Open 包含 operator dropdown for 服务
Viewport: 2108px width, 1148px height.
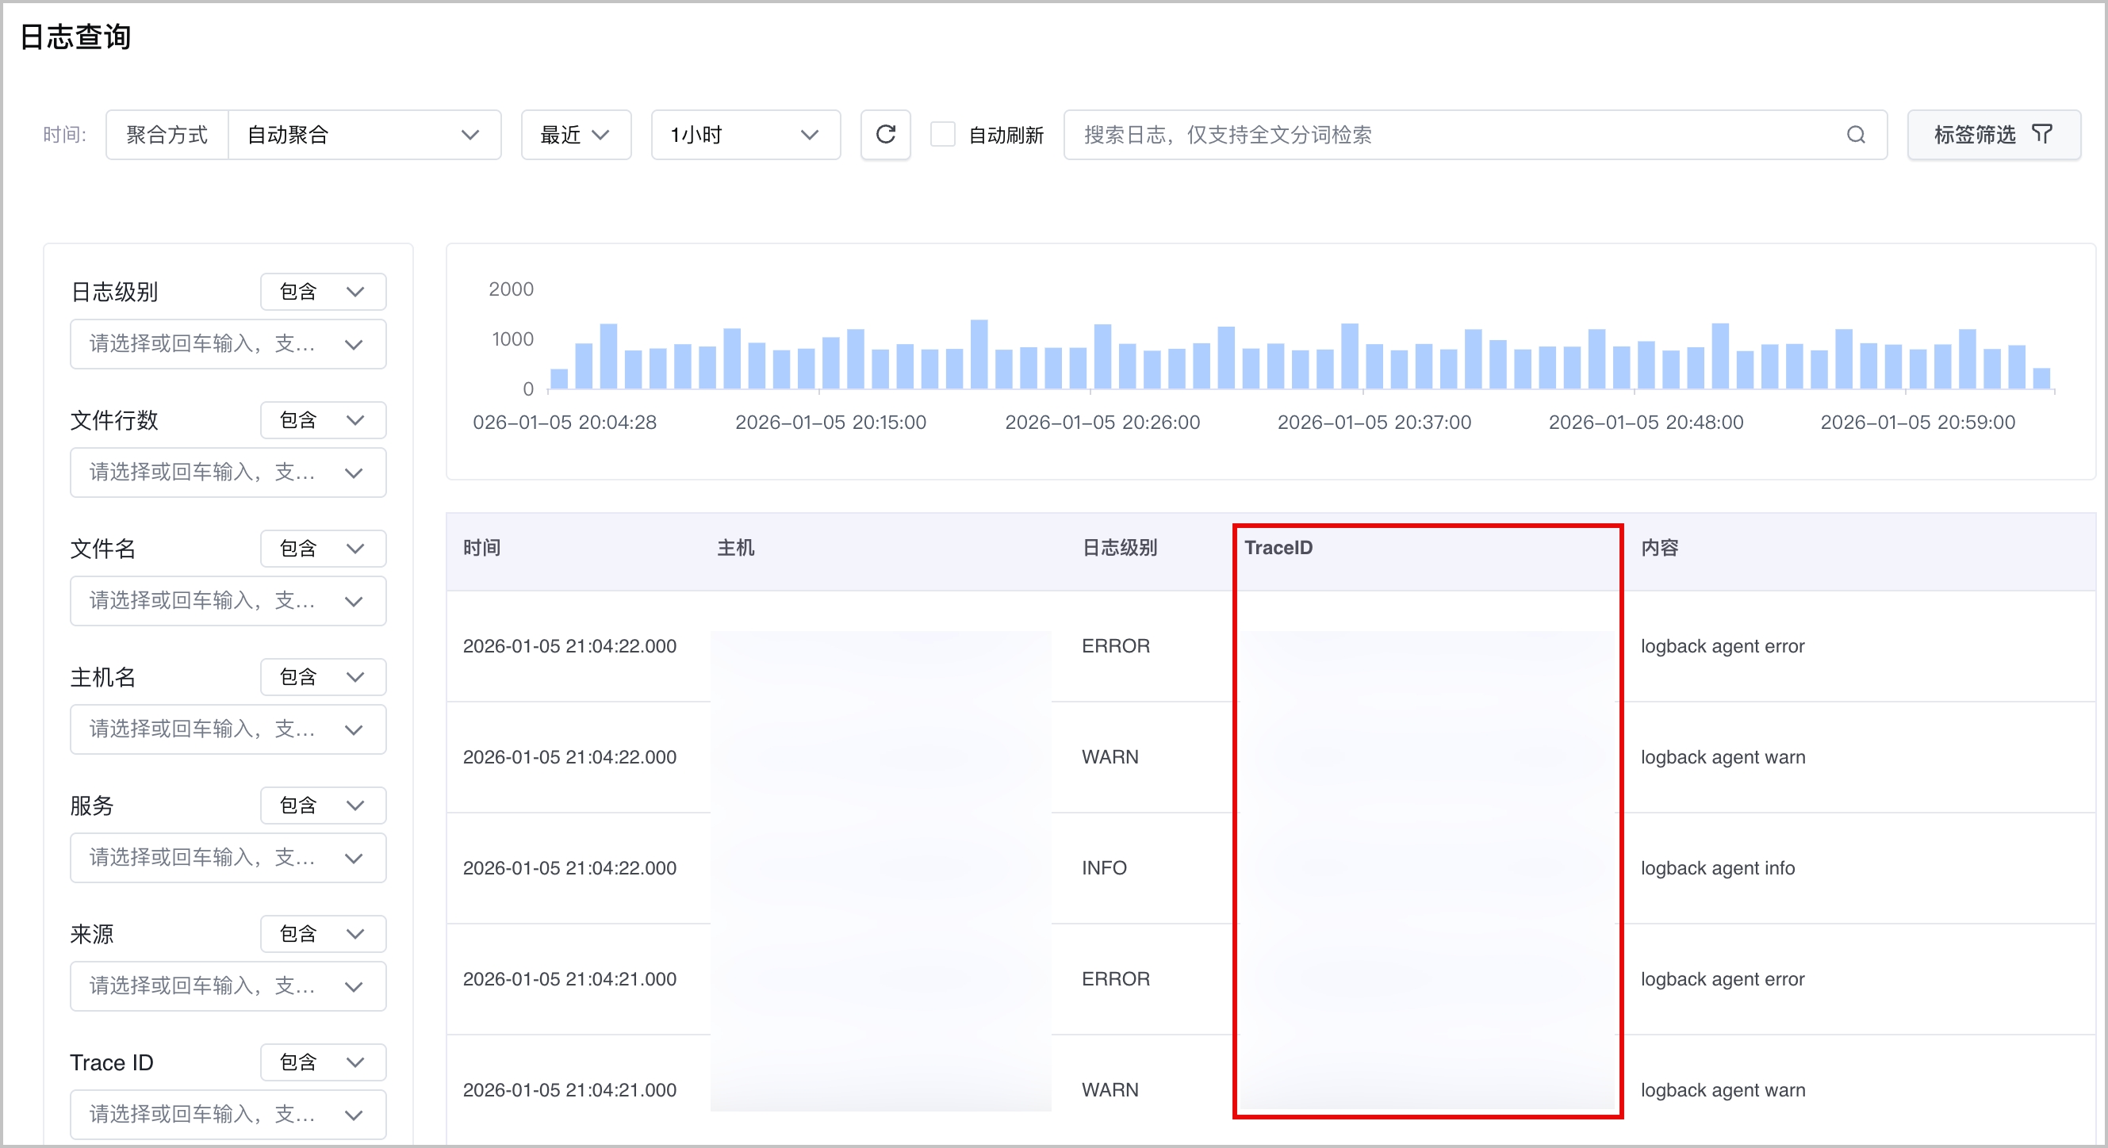[x=324, y=806]
